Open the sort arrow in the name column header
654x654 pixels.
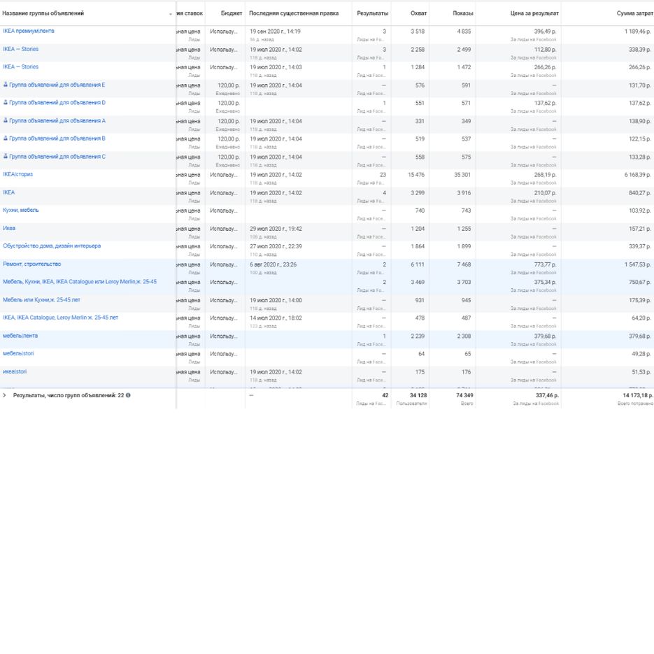[171, 14]
